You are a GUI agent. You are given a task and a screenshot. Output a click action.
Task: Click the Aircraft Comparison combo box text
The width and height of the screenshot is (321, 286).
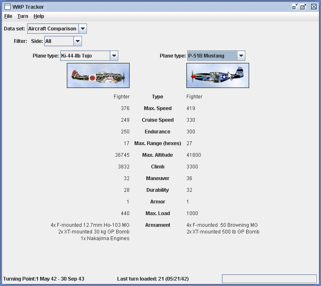[53, 29]
